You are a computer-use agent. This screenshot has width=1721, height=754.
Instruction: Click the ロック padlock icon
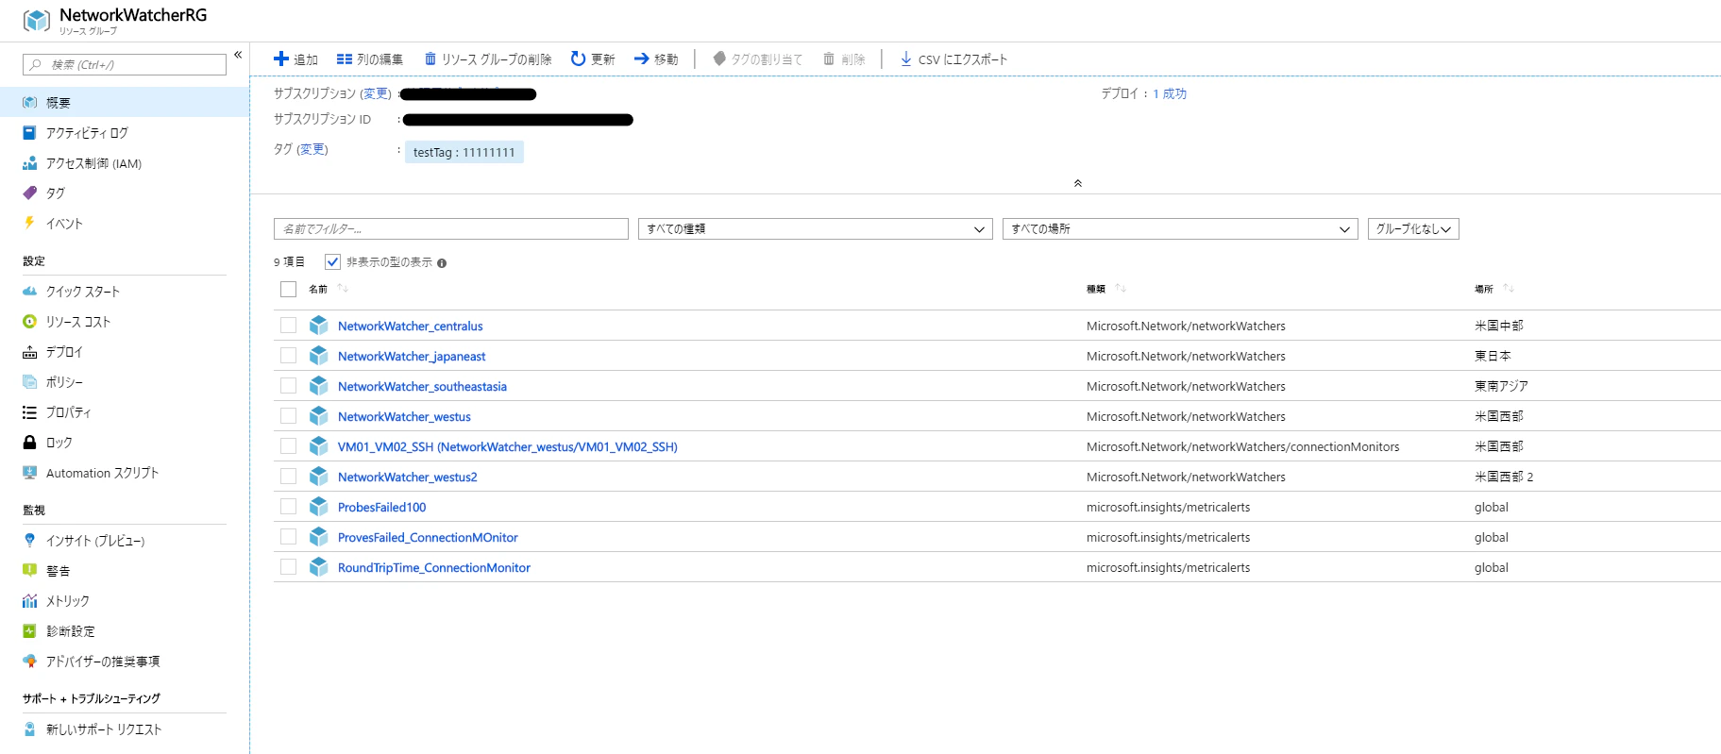(30, 443)
